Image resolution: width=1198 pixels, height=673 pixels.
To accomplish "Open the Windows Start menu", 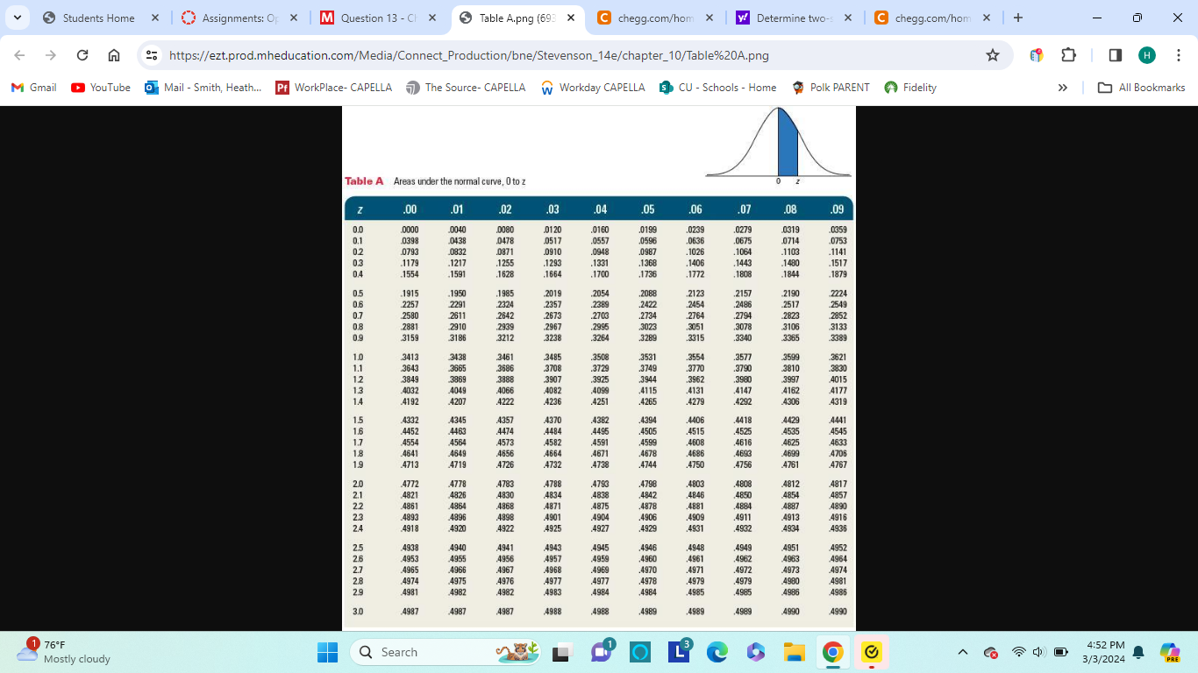I will 328,652.
